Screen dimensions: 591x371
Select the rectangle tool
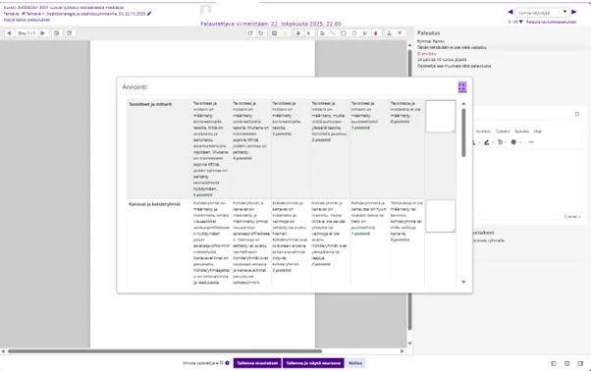coord(344,33)
